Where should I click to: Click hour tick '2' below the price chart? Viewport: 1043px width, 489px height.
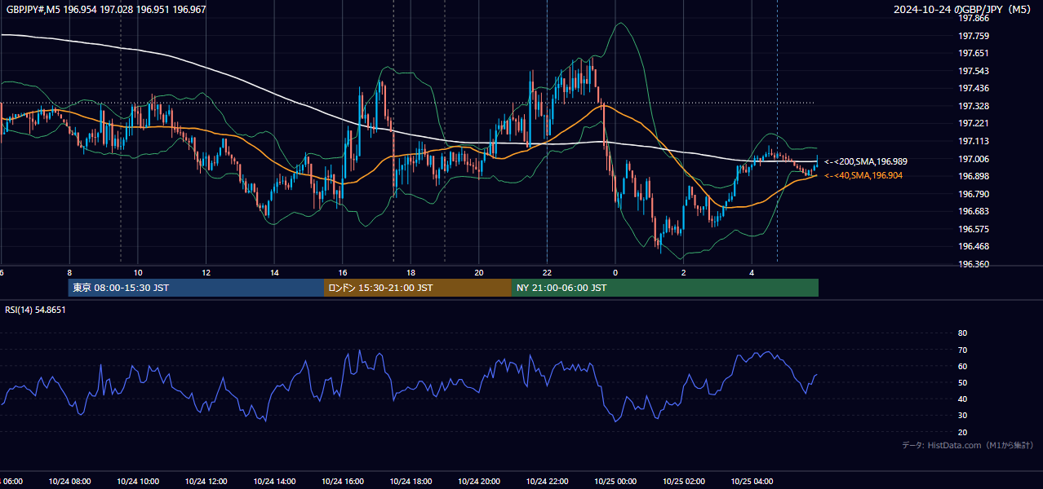pos(684,273)
